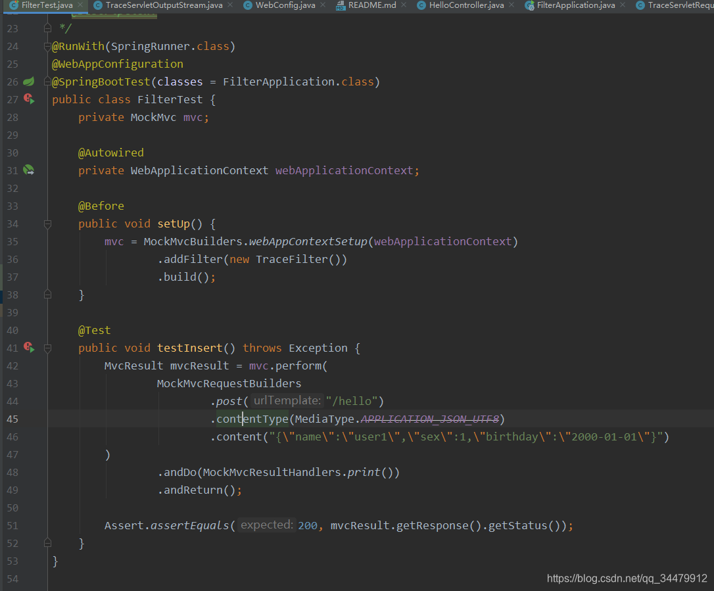Image resolution: width=714 pixels, height=591 pixels.
Task: Click the @Before annotation
Action: pyautogui.click(x=101, y=206)
